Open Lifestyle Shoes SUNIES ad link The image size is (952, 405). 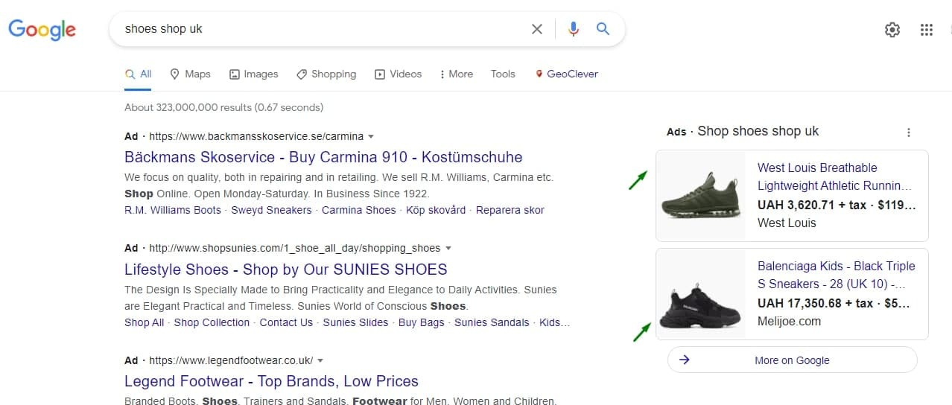285,270
